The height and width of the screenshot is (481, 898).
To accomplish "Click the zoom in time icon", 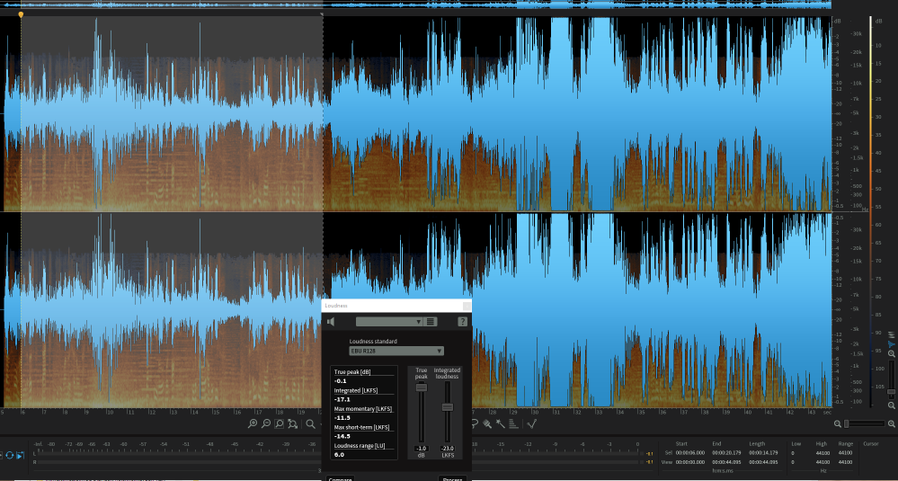I will [253, 423].
